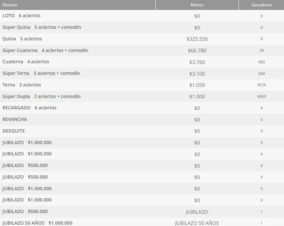Click the RECARGADO 6 aciertos row label
Screen dimensions: 284x226
pos(29,108)
